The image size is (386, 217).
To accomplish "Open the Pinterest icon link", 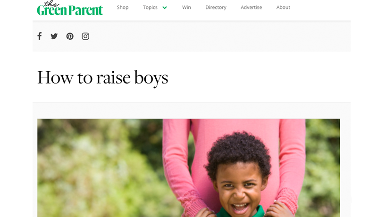I will (70, 36).
